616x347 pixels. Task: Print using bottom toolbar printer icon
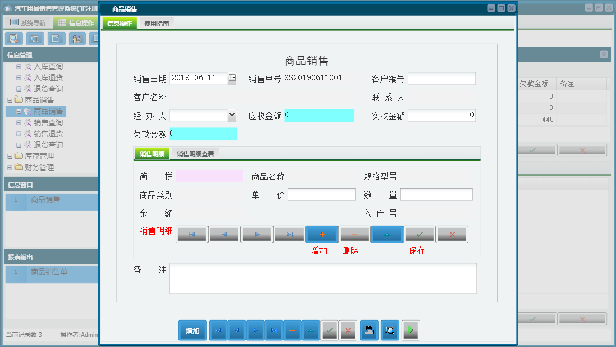pyautogui.click(x=369, y=330)
